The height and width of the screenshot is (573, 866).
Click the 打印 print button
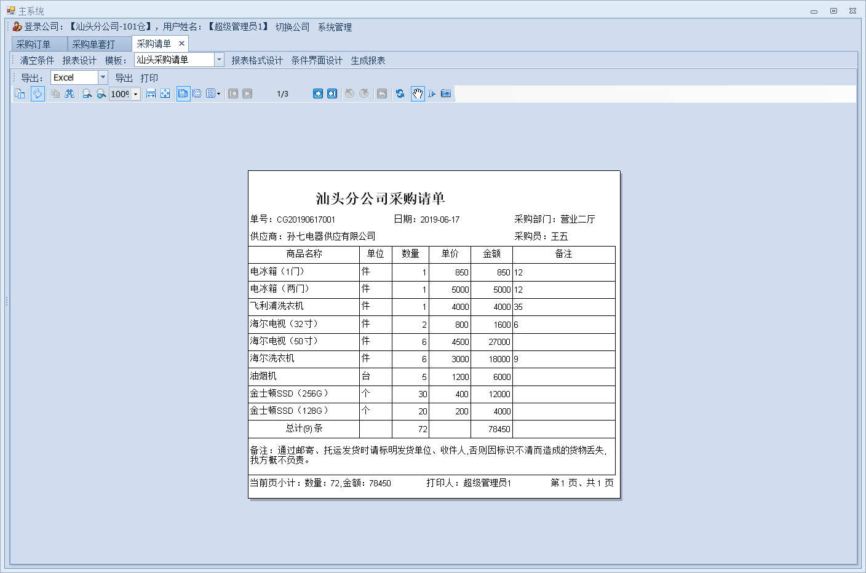coord(149,78)
